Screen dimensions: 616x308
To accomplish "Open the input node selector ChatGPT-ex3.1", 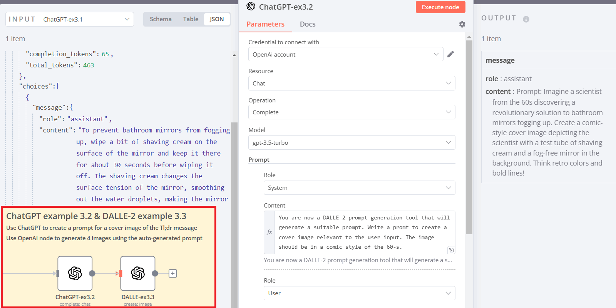I will click(x=86, y=19).
